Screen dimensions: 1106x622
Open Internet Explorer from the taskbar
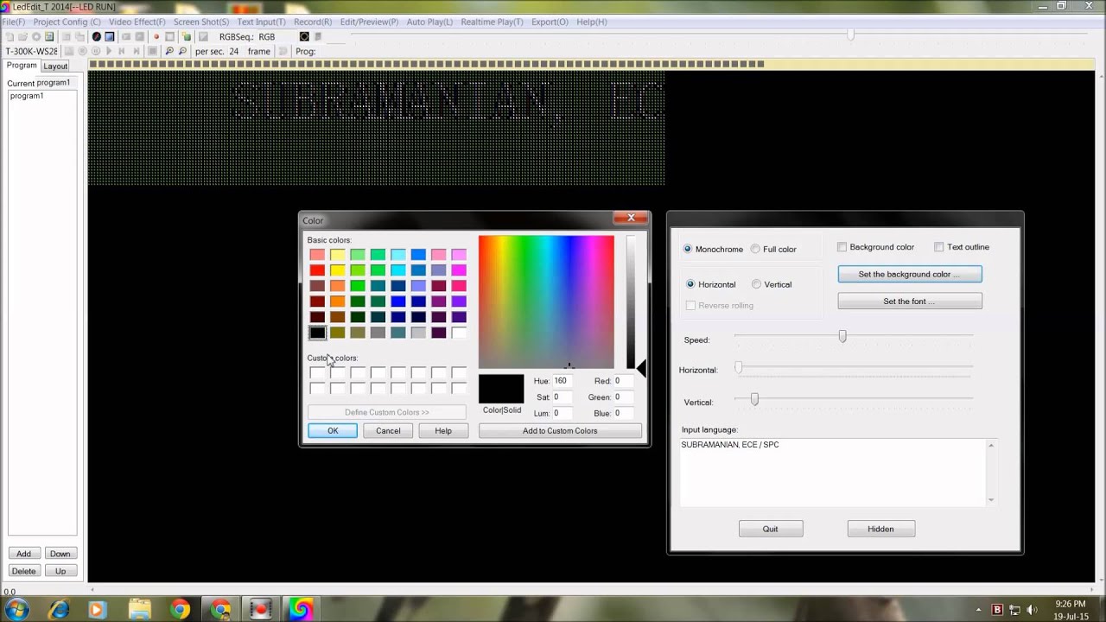pyautogui.click(x=59, y=609)
